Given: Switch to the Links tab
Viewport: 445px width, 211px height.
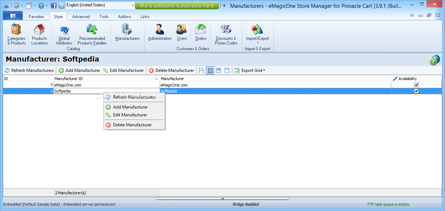Looking at the screenshot, I should [145, 17].
